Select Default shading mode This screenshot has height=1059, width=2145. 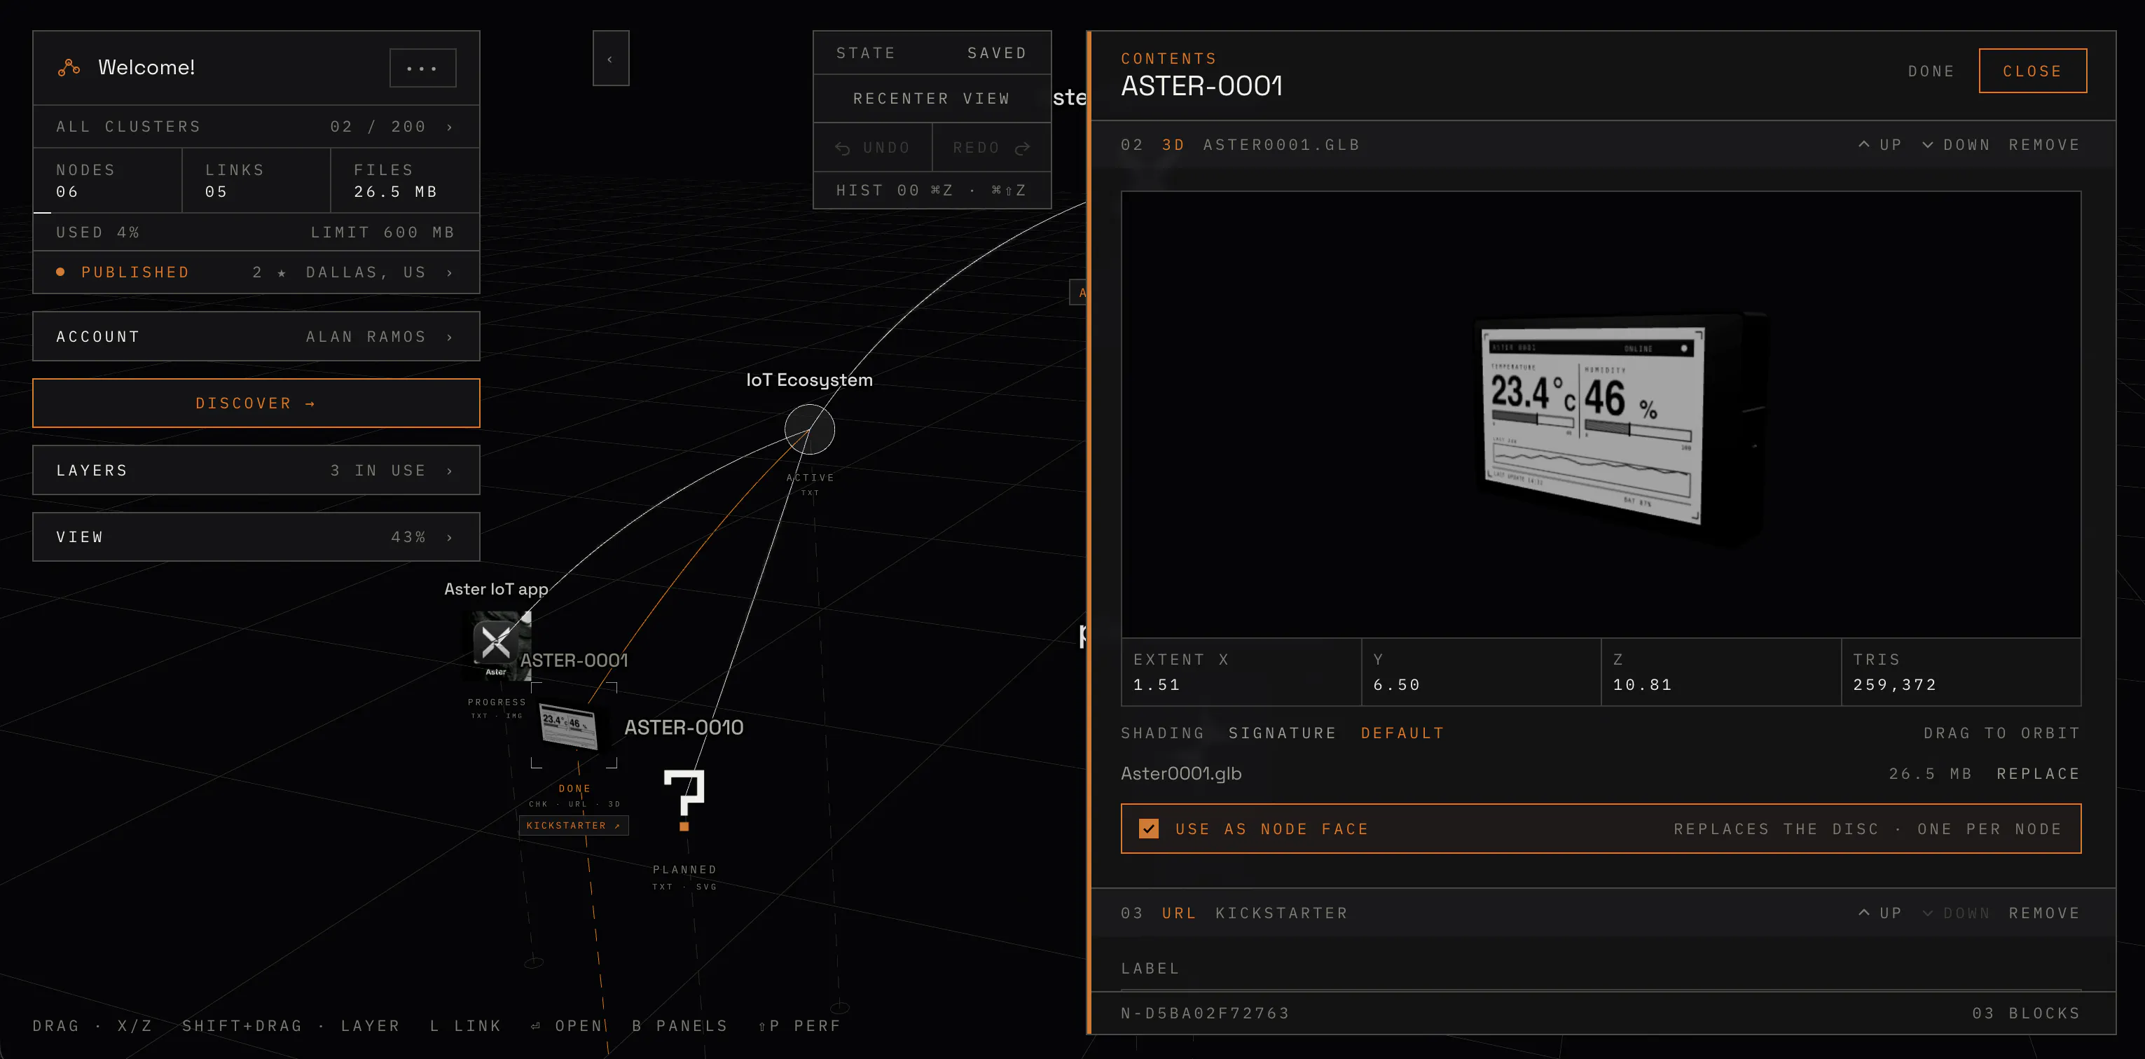(x=1402, y=733)
